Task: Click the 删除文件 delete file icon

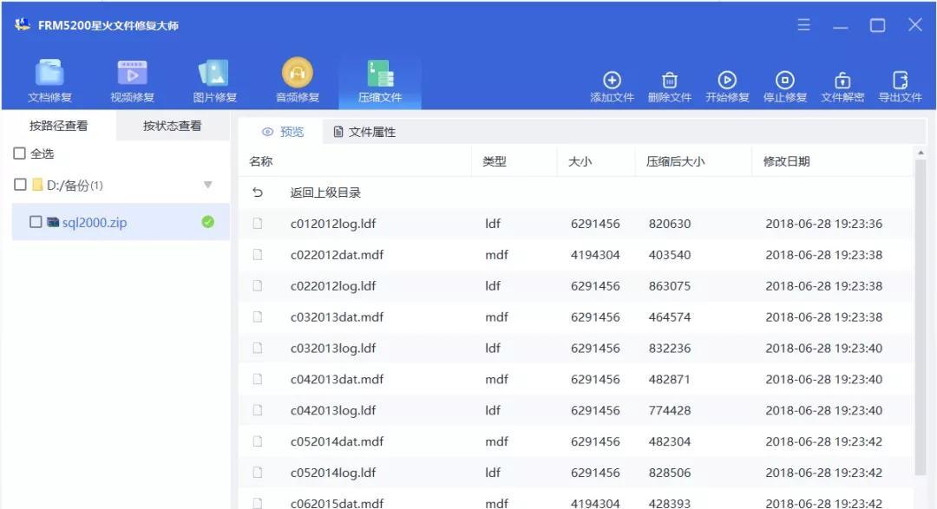Action: click(x=669, y=80)
